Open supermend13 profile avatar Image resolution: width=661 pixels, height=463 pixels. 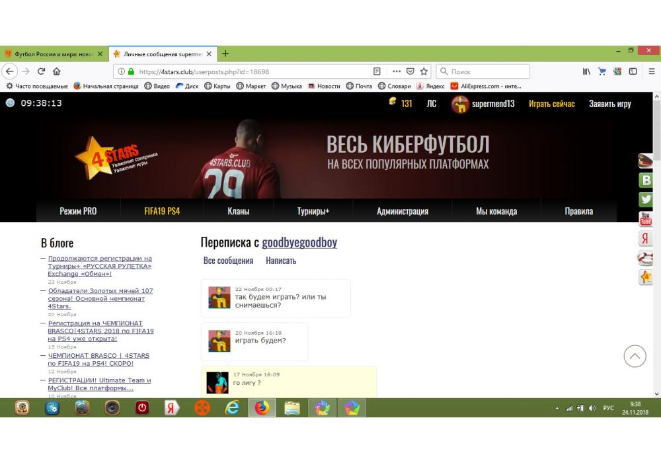[460, 104]
